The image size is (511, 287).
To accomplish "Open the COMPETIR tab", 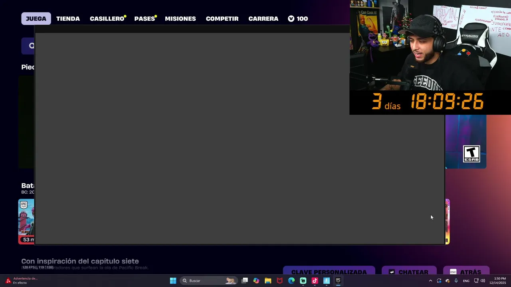I will click(x=222, y=19).
